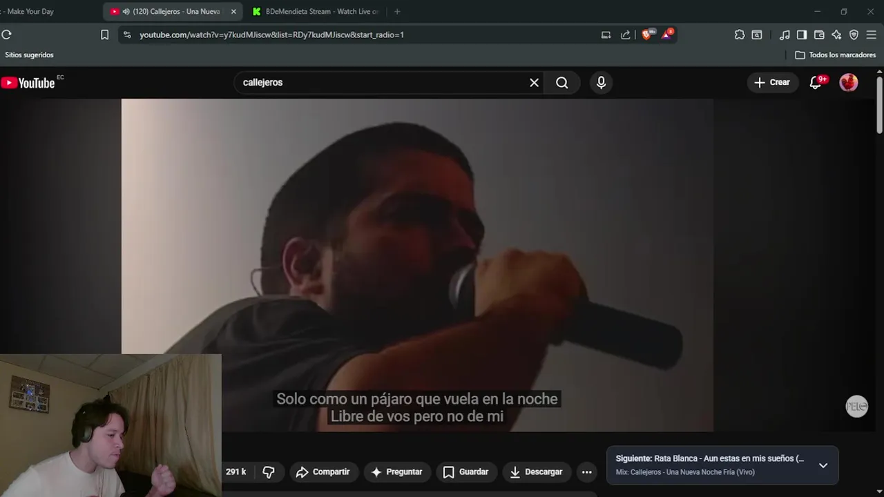Open more actions three-dot menu
This screenshot has width=884, height=497.
[587, 472]
